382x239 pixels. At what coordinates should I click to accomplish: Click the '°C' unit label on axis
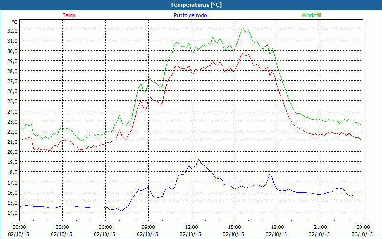click(15, 22)
